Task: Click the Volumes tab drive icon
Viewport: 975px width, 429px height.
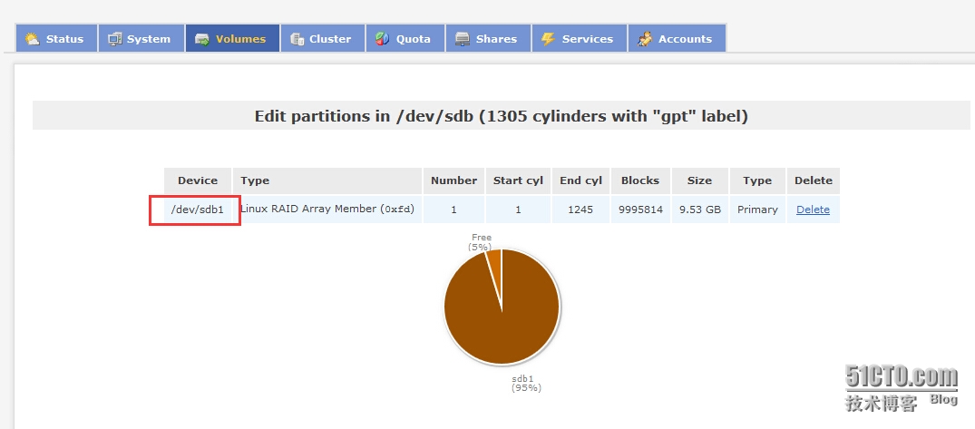Action: coord(202,39)
